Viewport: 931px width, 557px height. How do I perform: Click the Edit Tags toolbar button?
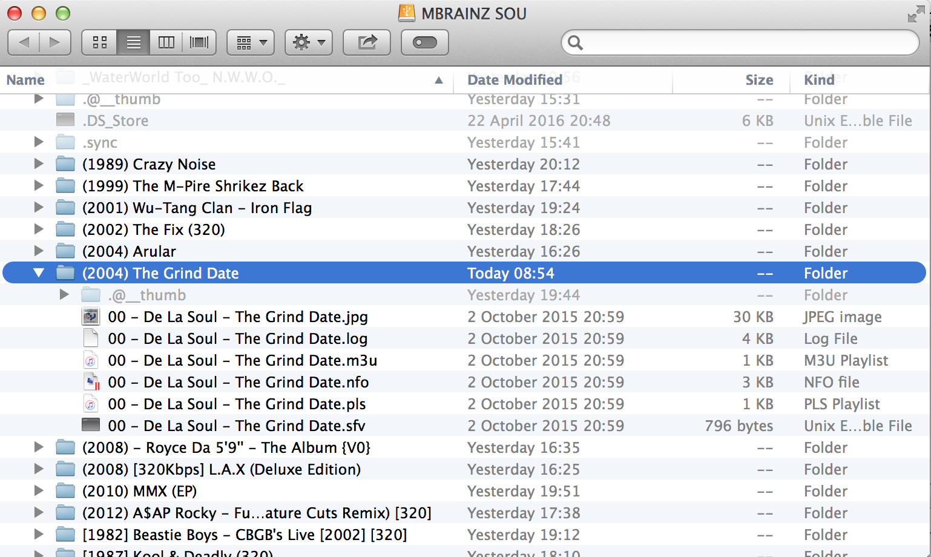424,42
